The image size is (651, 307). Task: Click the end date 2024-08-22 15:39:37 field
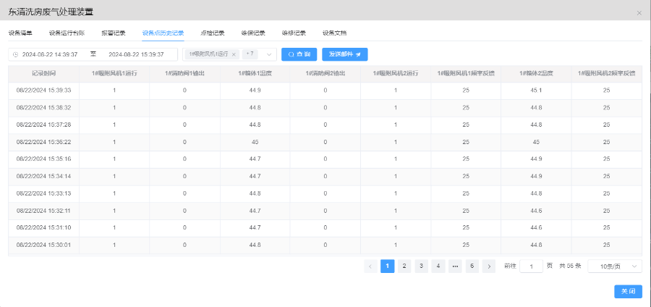tap(136, 54)
